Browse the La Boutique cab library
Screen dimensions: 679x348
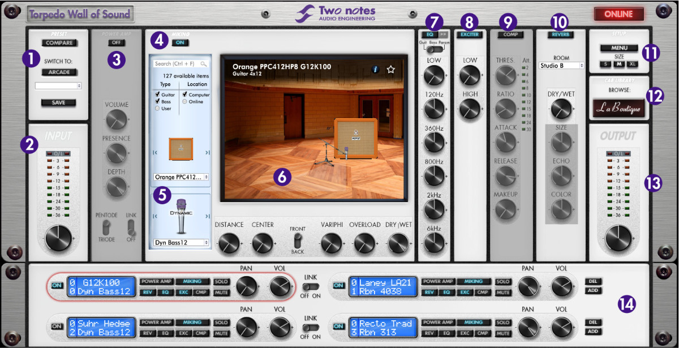[618, 108]
